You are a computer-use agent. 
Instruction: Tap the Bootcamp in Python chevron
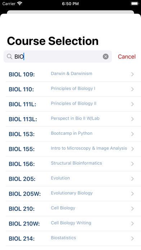pyautogui.click(x=132, y=134)
